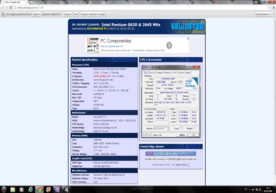276x193 pixels.
Task: Click the Intel Pentium inside logo
Action: coord(191,84)
